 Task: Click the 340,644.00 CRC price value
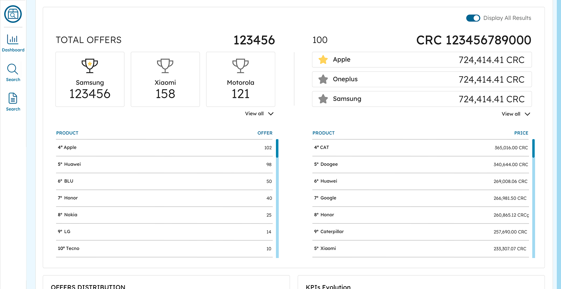tap(511, 165)
